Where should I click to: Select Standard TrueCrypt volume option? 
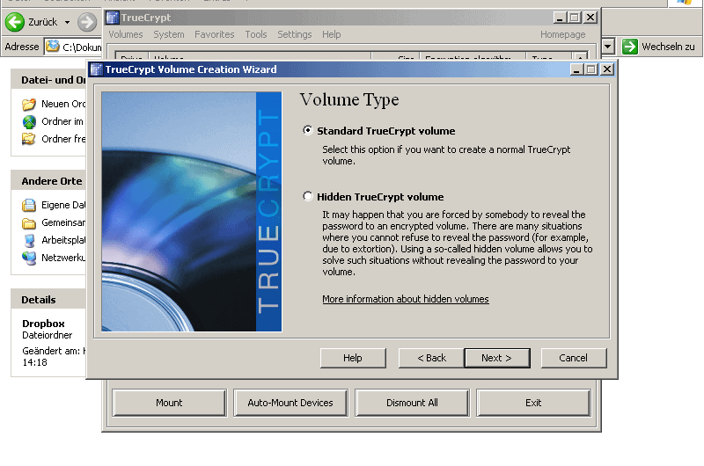click(x=308, y=131)
